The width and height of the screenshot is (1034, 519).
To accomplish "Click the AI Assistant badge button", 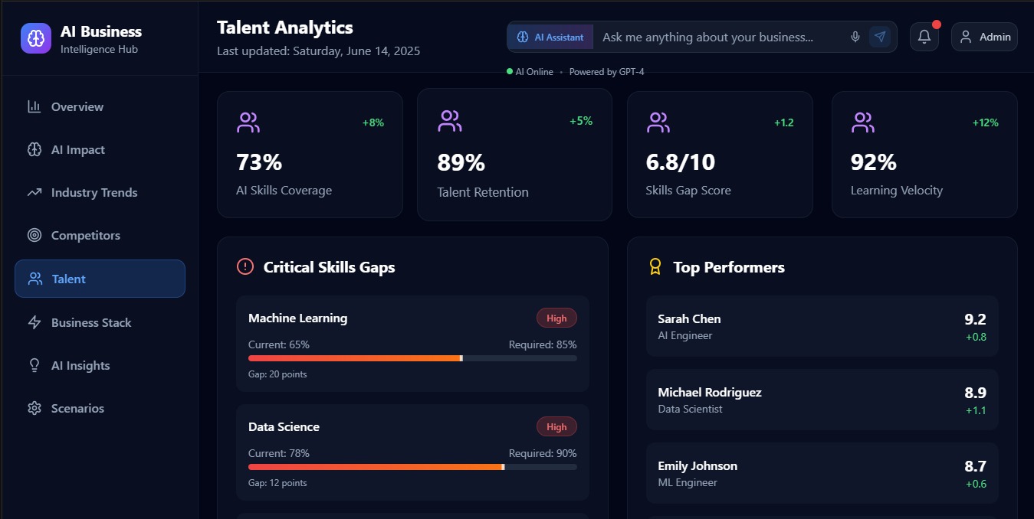I will pyautogui.click(x=550, y=37).
